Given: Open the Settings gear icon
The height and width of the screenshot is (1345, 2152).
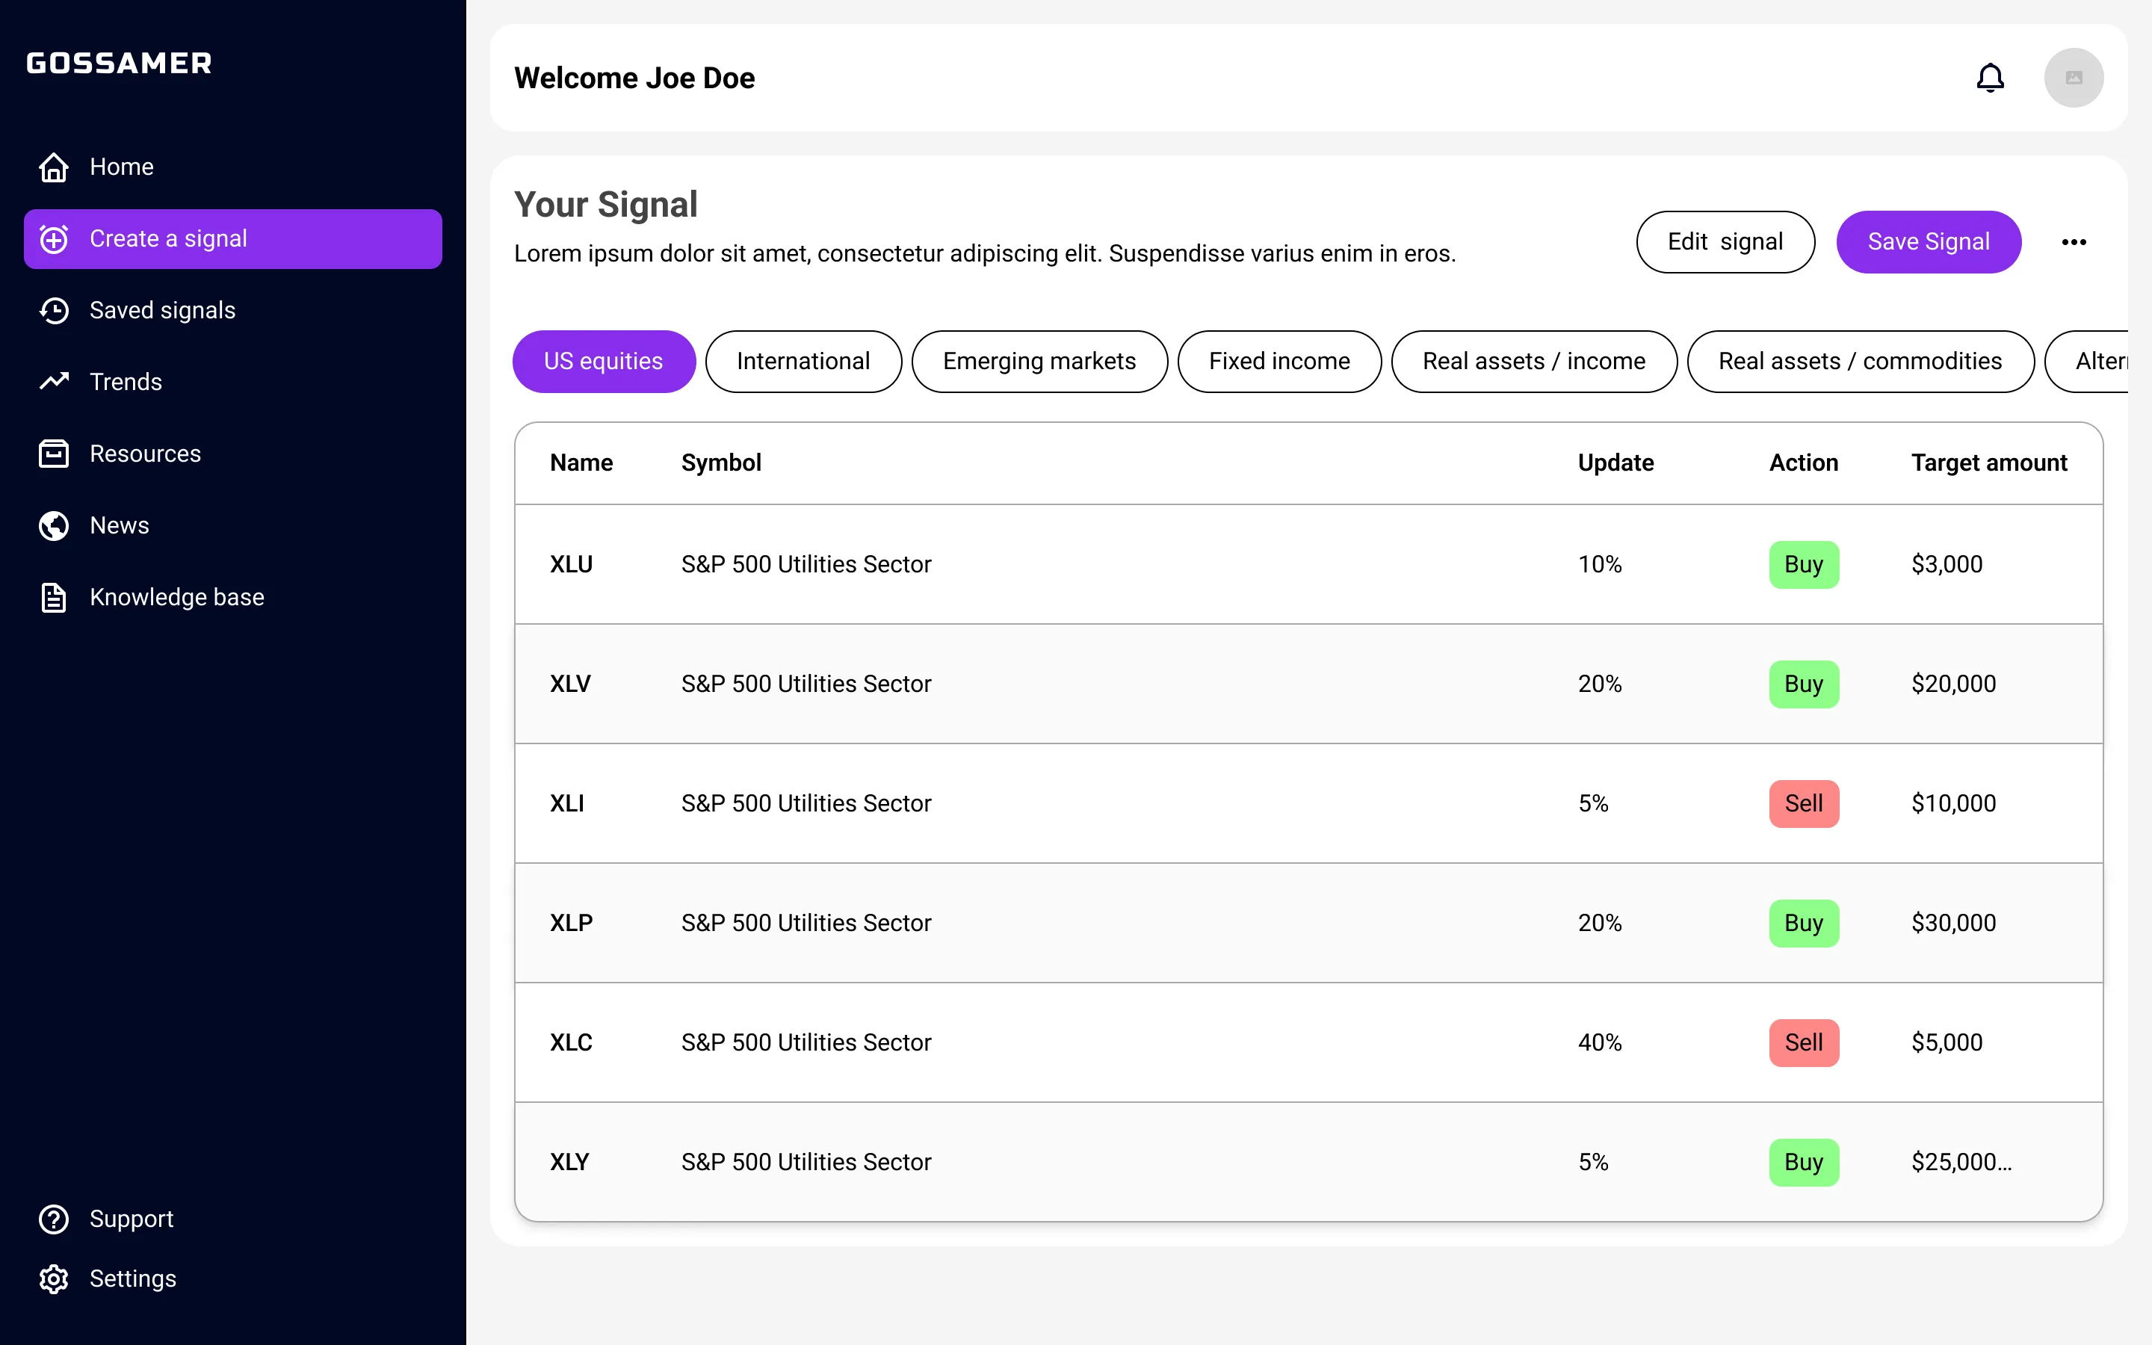Looking at the screenshot, I should coord(53,1278).
